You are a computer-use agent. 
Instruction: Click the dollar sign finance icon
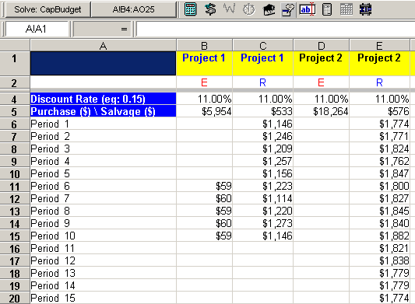click(210, 9)
